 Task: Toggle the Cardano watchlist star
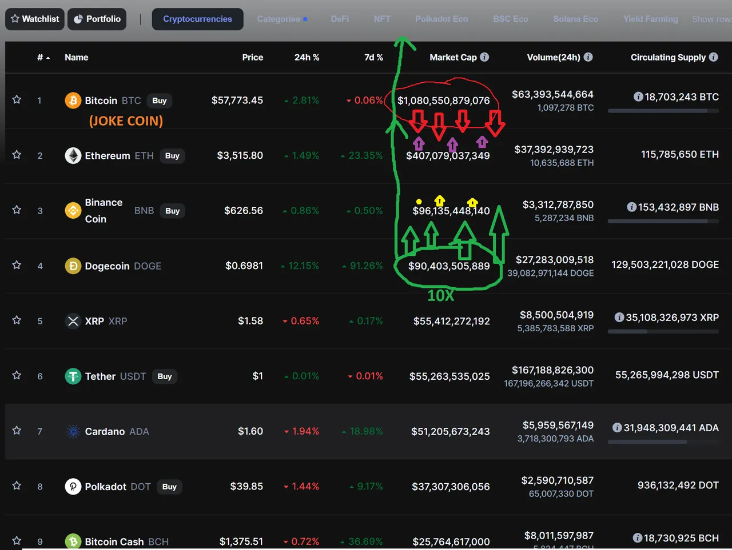[x=17, y=431]
